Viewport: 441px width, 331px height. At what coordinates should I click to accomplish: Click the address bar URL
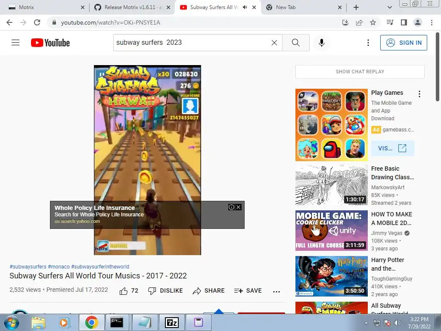[111, 22]
